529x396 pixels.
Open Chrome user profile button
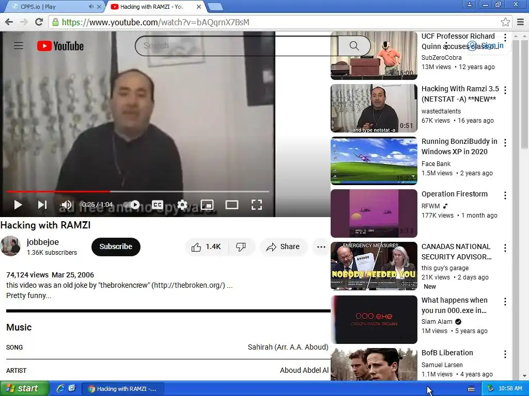(x=469, y=4)
